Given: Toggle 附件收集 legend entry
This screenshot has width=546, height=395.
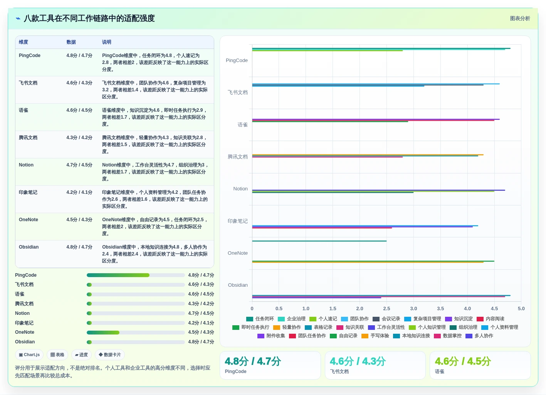Looking at the screenshot, I should click(271, 336).
